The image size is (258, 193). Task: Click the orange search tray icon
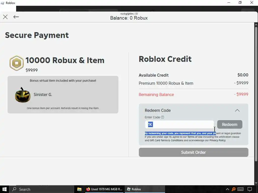(234, 189)
